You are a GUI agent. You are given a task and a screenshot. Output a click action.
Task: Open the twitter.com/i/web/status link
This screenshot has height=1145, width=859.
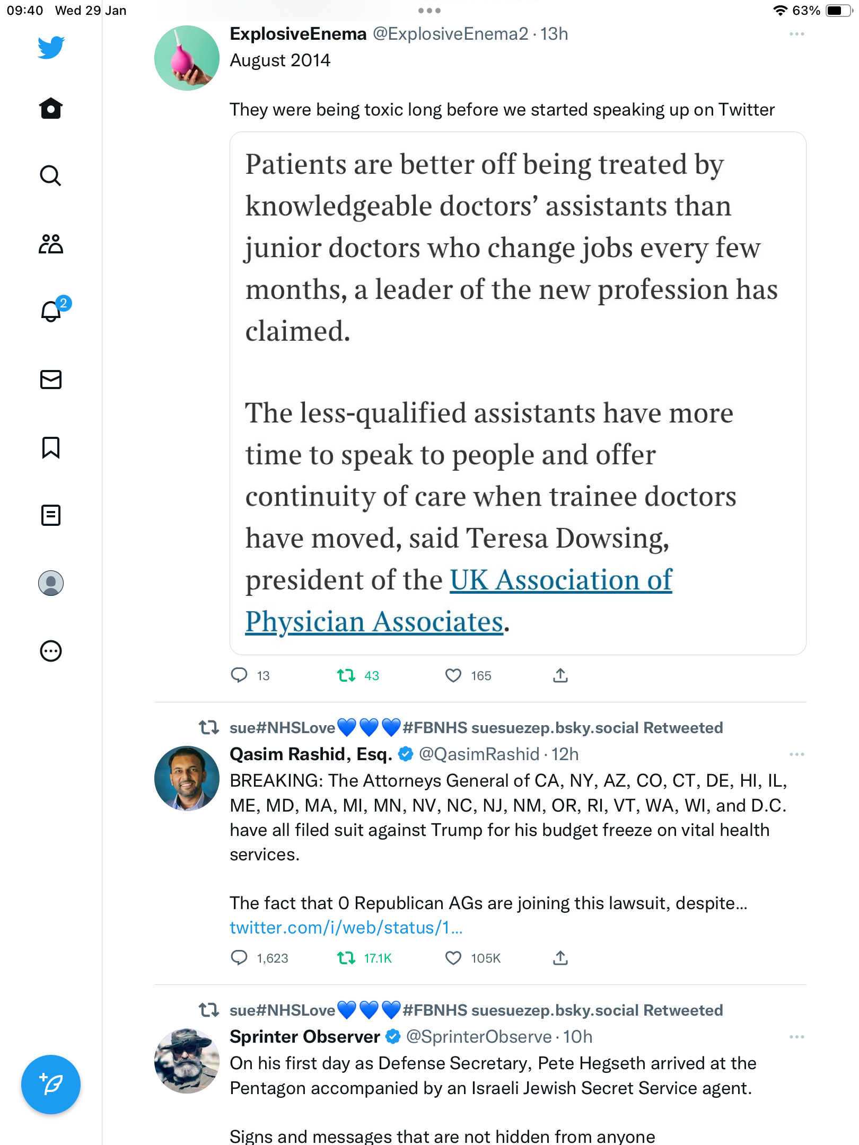(x=346, y=928)
